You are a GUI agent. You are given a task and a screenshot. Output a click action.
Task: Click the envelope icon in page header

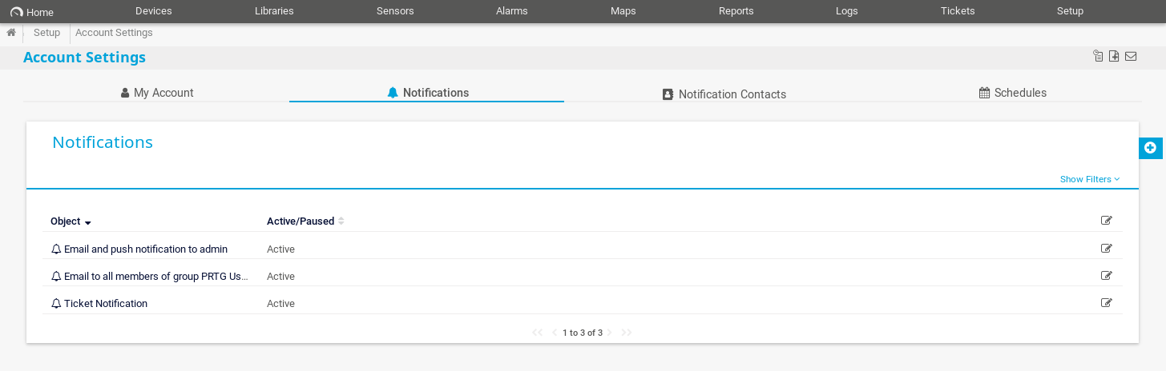(1131, 56)
